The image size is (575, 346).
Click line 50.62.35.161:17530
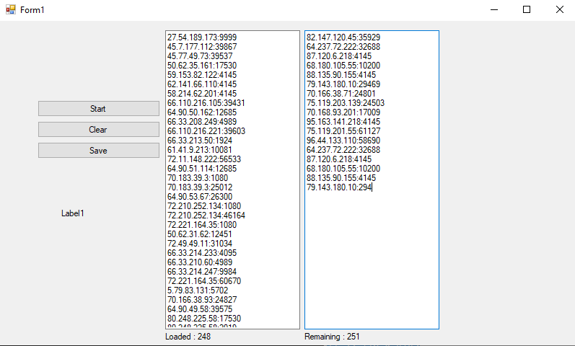pyautogui.click(x=202, y=66)
